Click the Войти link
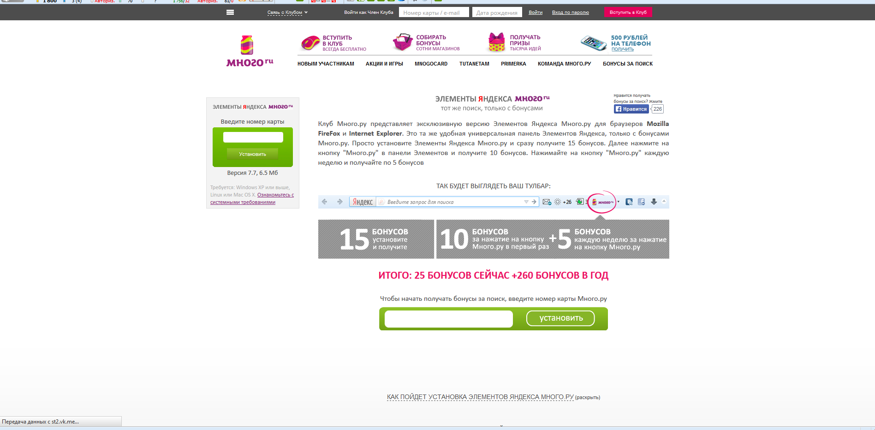This screenshot has height=430, width=875. tap(536, 12)
